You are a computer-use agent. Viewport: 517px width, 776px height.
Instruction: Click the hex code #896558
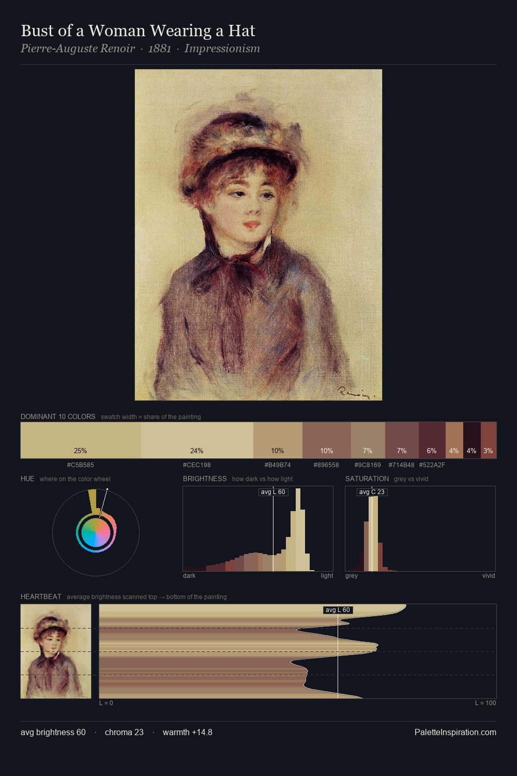pos(327,465)
